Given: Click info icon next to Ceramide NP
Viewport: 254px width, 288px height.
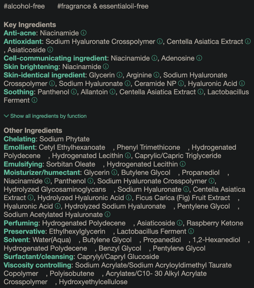Looking at the screenshot, I should (181, 84).
